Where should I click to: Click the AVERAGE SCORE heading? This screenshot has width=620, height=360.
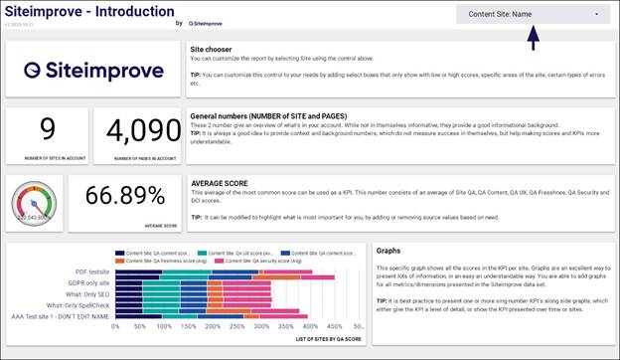(x=220, y=184)
